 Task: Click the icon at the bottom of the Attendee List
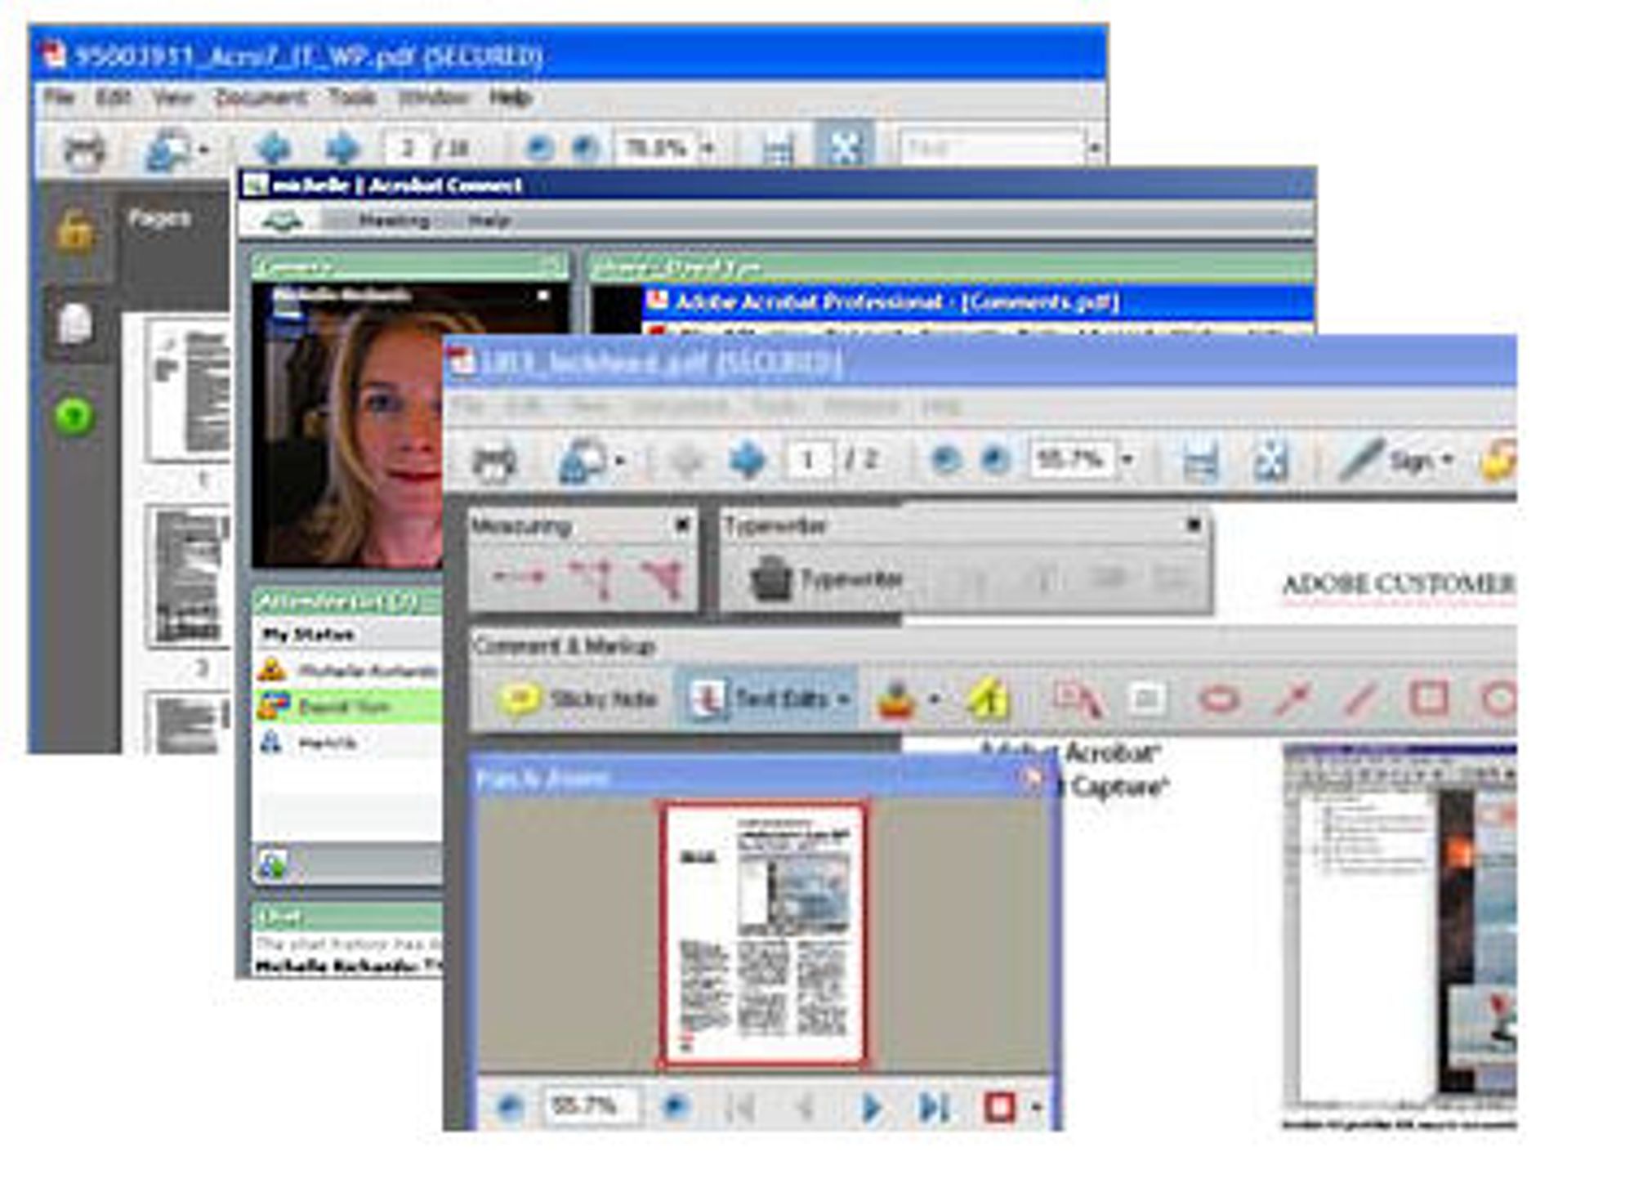[272, 864]
